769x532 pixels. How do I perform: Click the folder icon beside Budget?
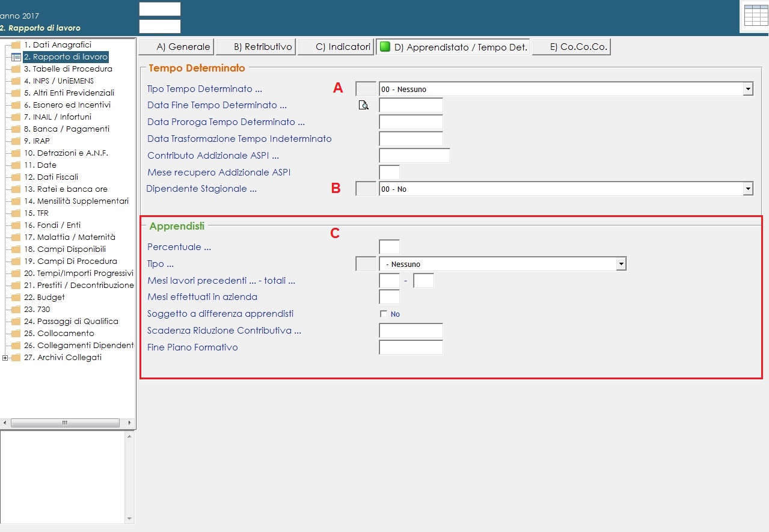click(16, 298)
